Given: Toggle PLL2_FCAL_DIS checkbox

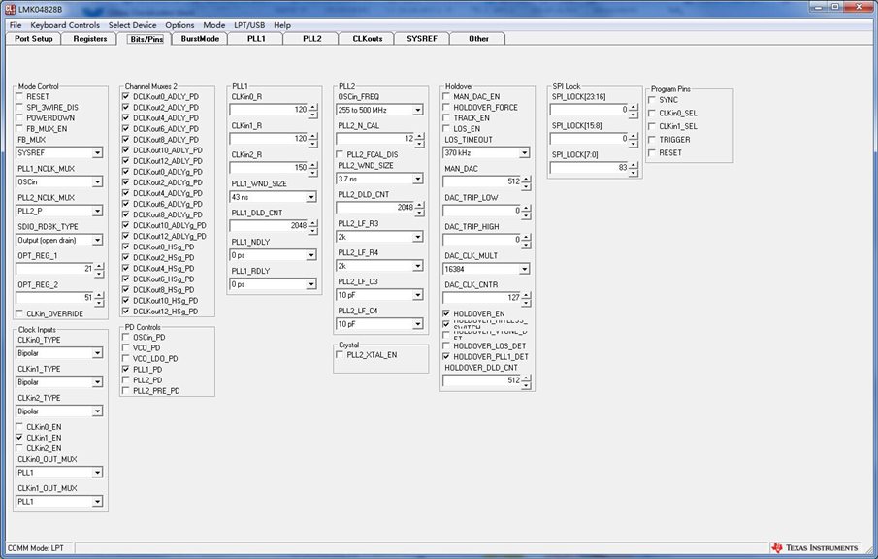Looking at the screenshot, I should point(340,154).
